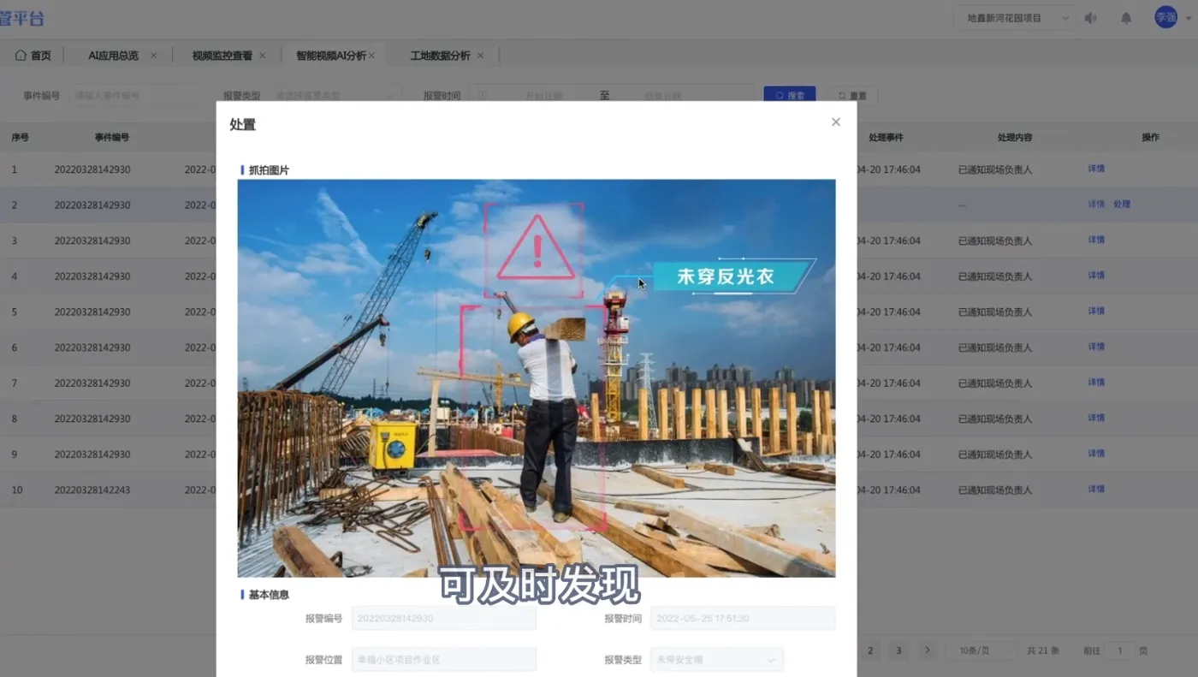
Task: Click 已通知现场负责人 in row 1
Action: 995,169
